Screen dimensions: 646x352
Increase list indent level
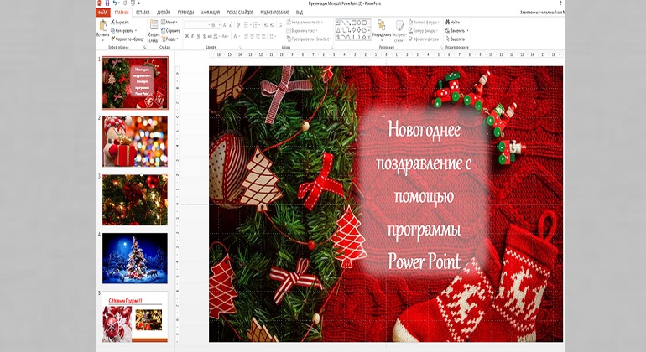coord(272,24)
